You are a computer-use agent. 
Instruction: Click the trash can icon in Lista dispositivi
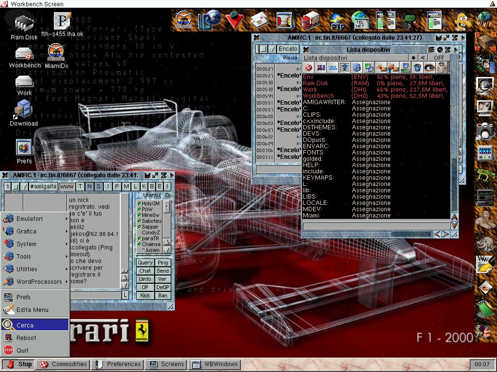click(417, 68)
